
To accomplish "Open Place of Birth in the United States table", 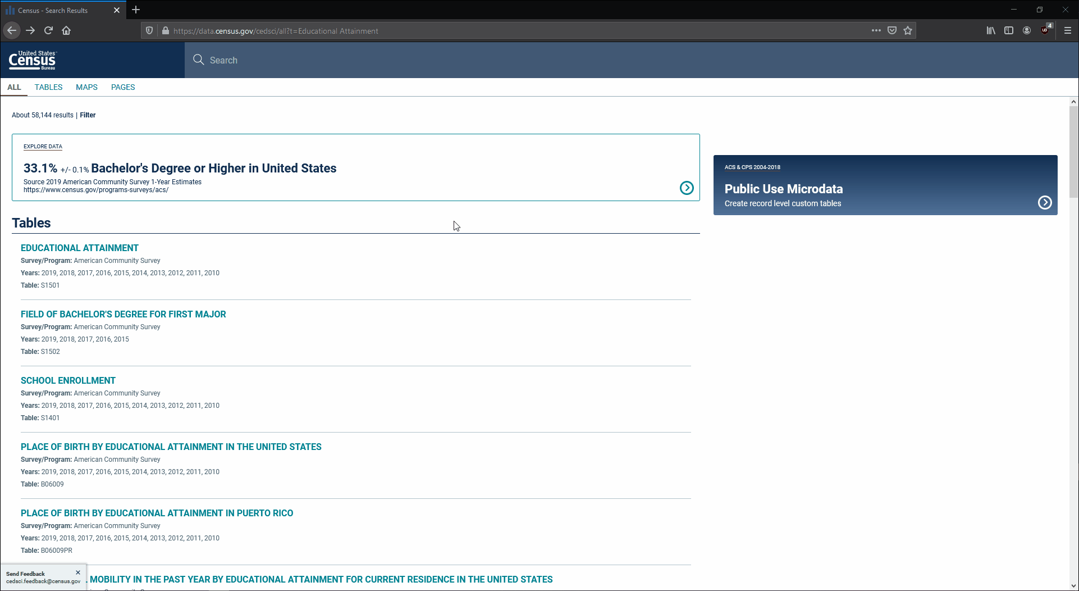I will pyautogui.click(x=171, y=447).
